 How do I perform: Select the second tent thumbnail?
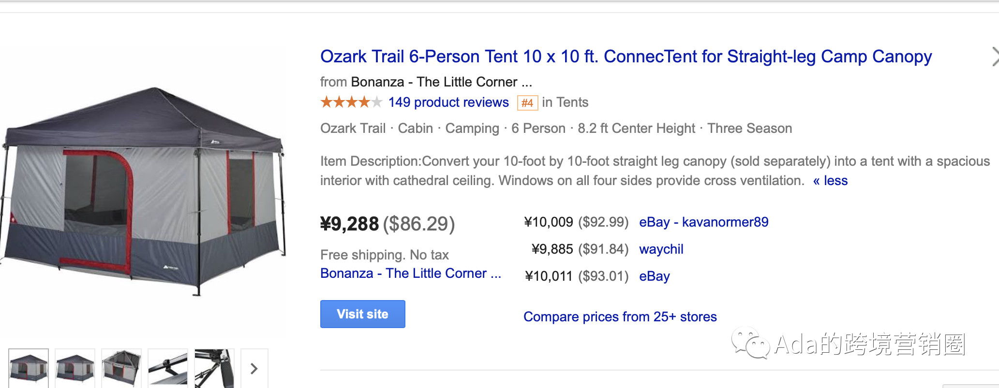pyautogui.click(x=75, y=368)
